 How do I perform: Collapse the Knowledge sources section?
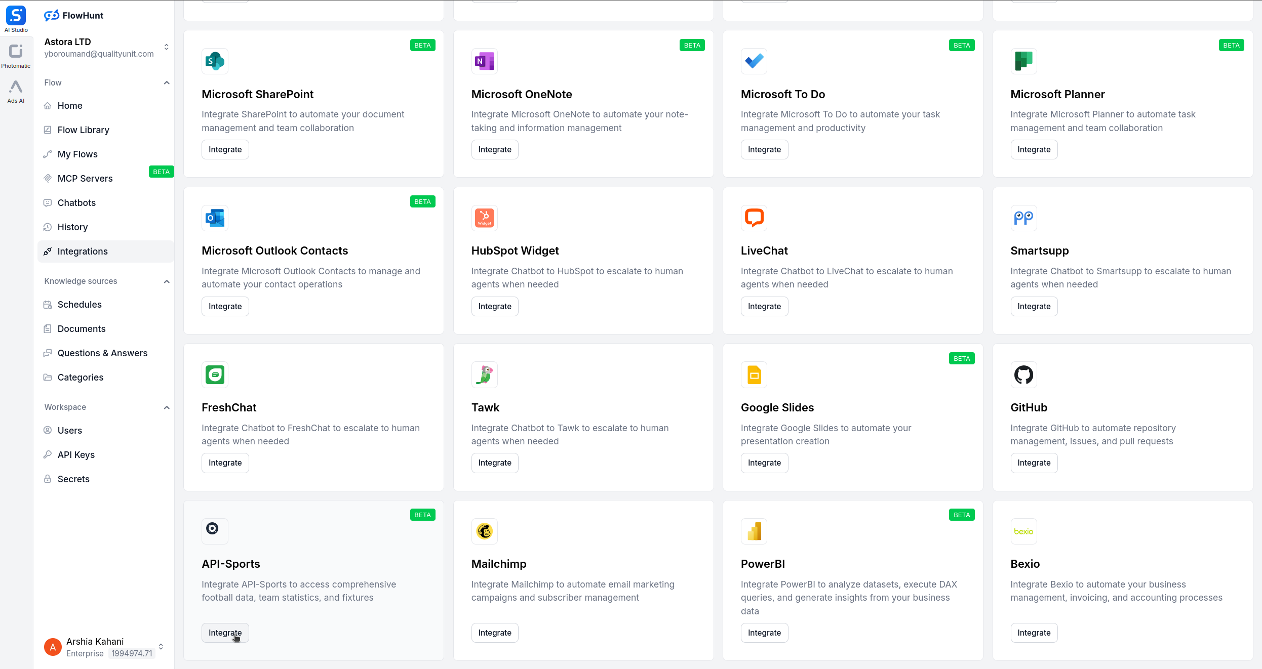tap(167, 281)
